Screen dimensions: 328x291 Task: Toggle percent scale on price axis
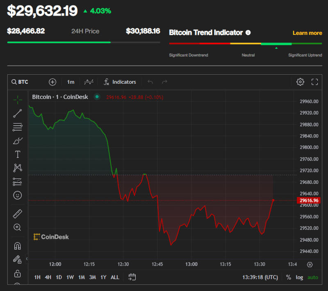[289, 277]
